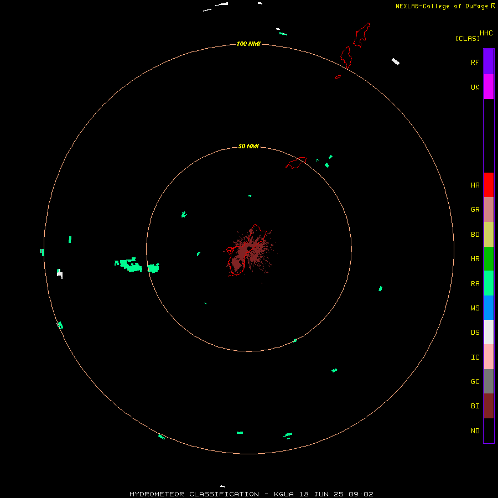Select the BI brown legend swatch

point(489,406)
